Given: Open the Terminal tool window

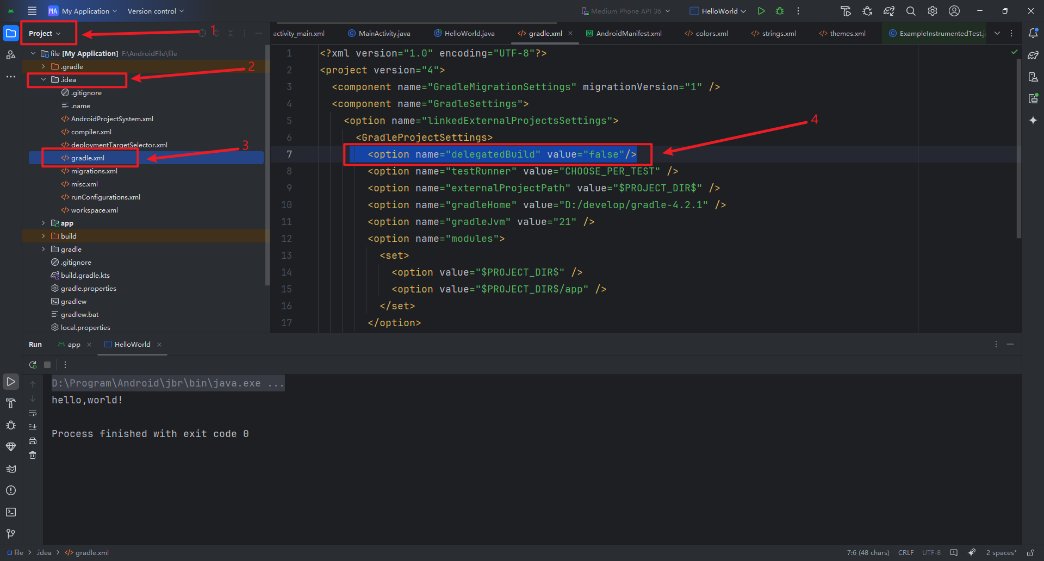Looking at the screenshot, I should click(11, 512).
